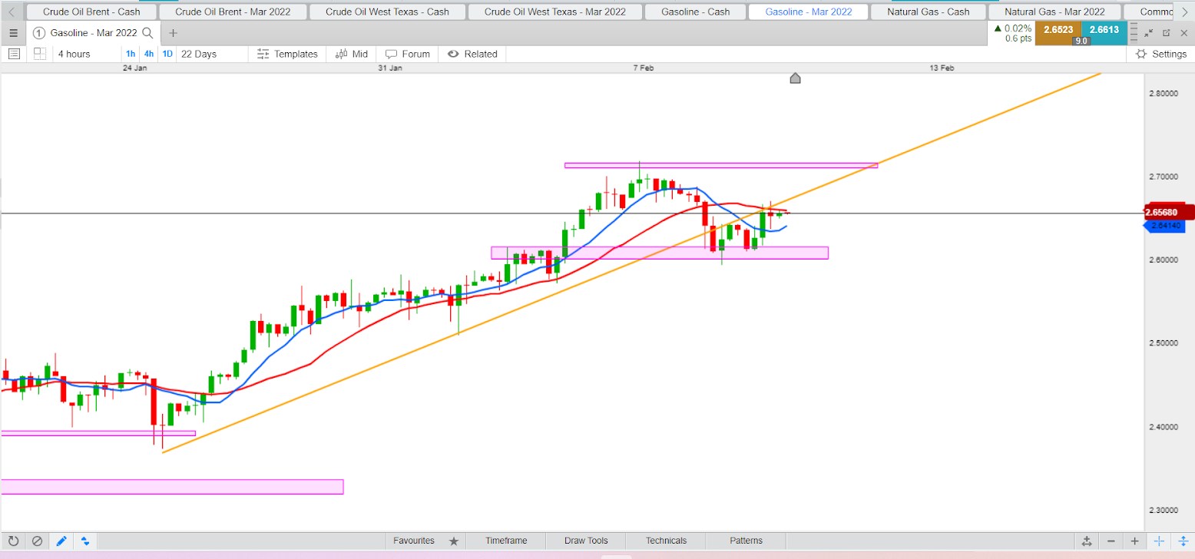
Task: Open the chart list panel icon
Action: tap(14, 54)
